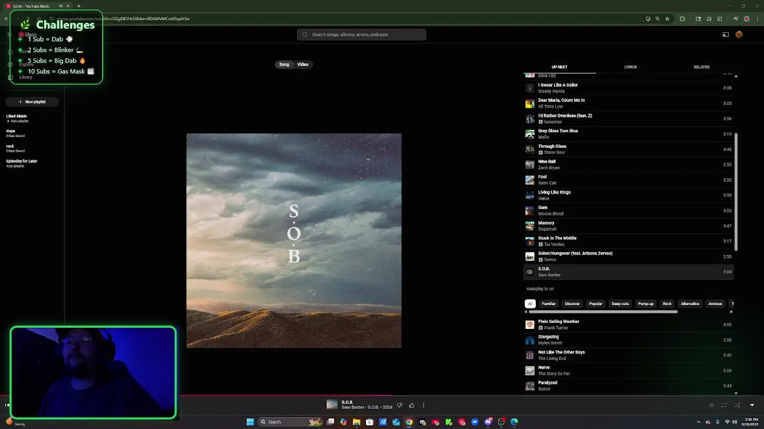The image size is (764, 429).
Task: Play Gum by Moose Blood
Action: [x=629, y=210]
